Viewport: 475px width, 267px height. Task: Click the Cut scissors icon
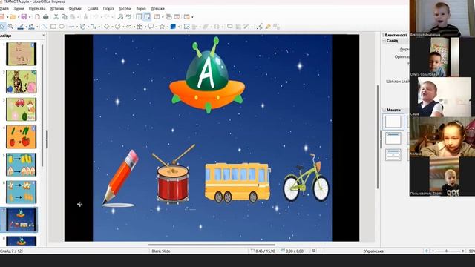click(56, 17)
